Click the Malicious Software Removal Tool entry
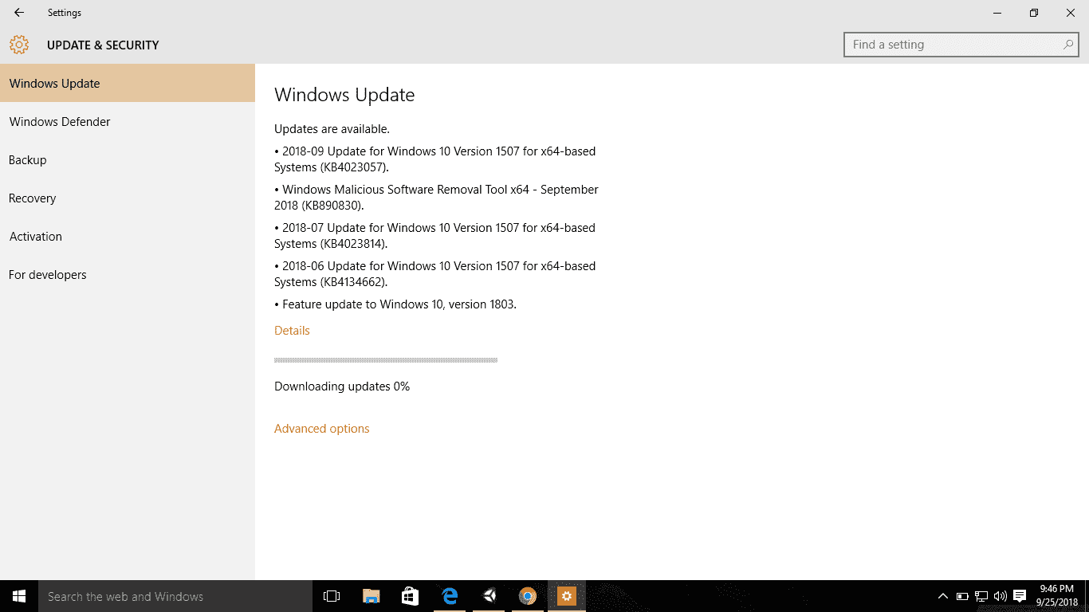 click(436, 197)
